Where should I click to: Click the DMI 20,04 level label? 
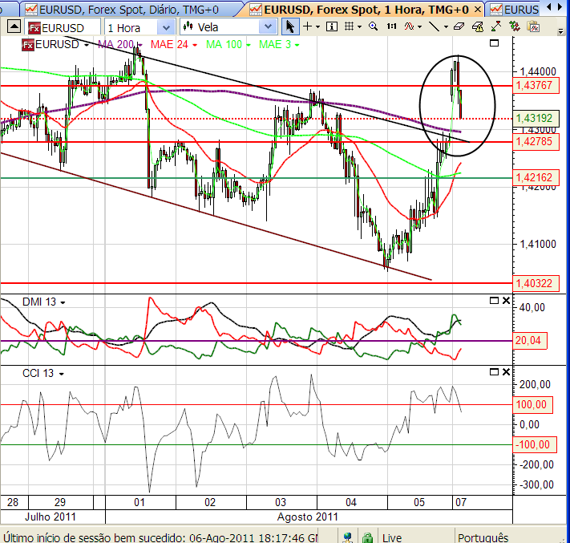(x=530, y=341)
